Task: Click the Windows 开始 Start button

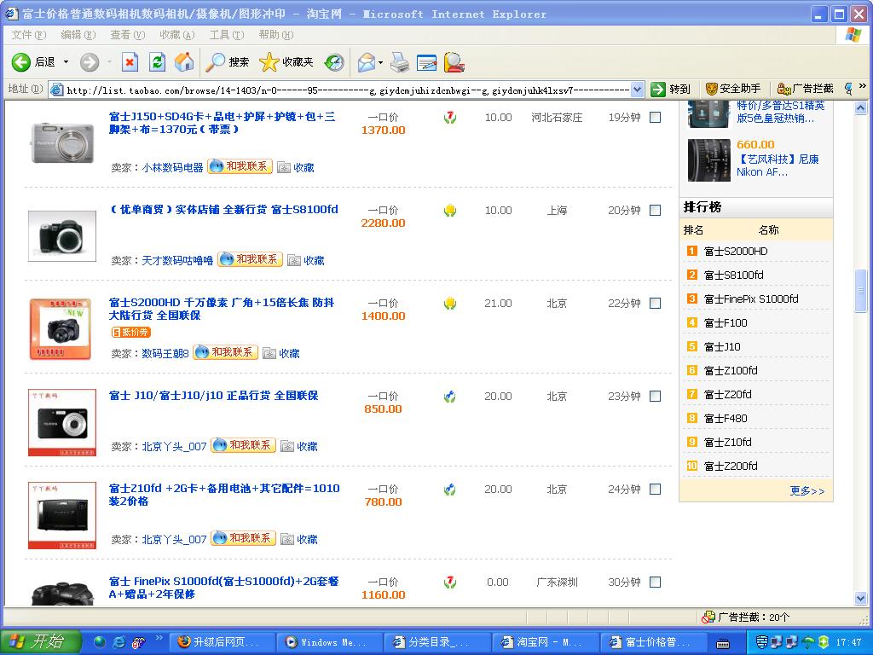Action: point(39,642)
